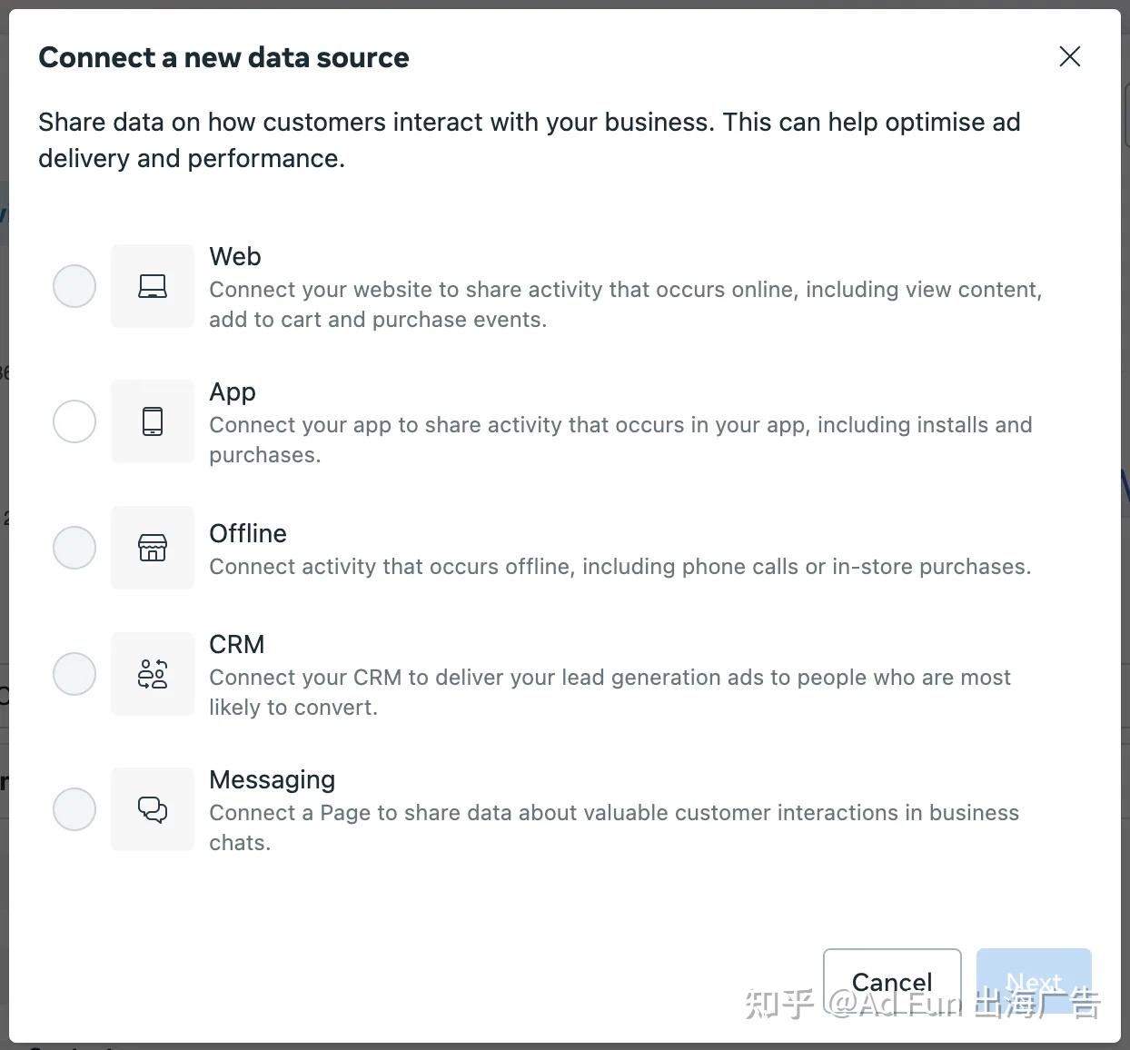This screenshot has height=1050, width=1130.
Task: Click the CRM people-sync icon
Action: tap(153, 674)
